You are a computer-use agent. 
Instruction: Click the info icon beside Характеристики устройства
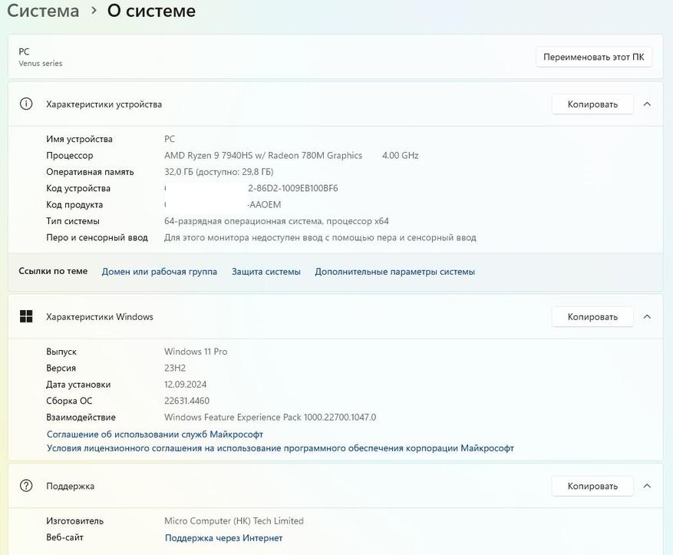pos(26,104)
